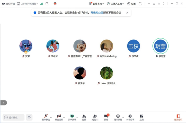Click the red end meeting button
186x123 pixels.
178,117
